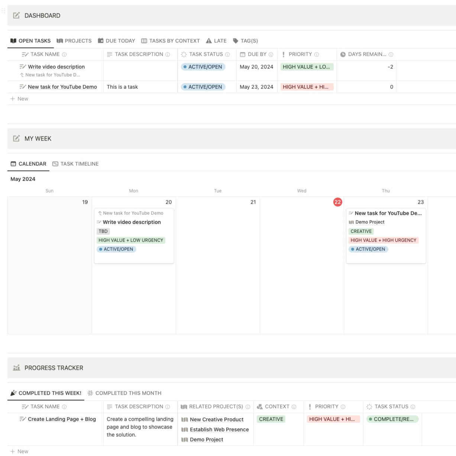Click the drag handle at top-left corner
Viewport: 456px width, 456px height.
pos(3,11)
